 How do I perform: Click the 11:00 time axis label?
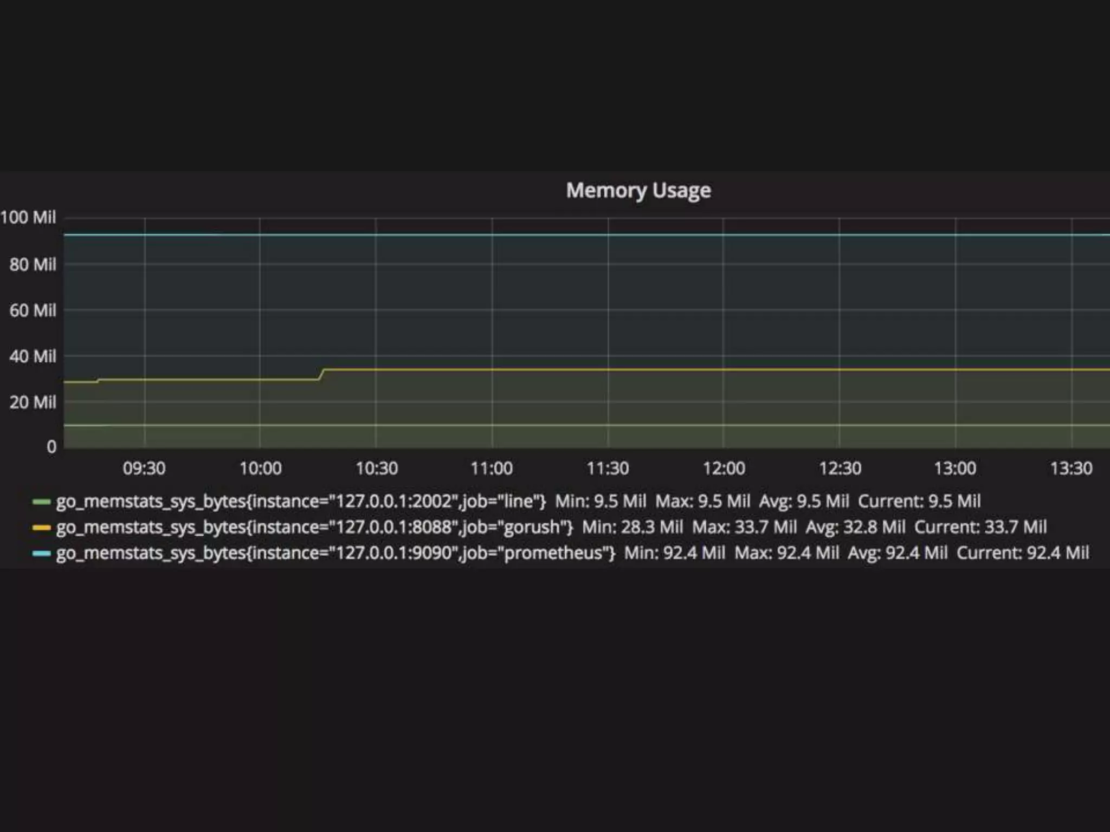492,468
